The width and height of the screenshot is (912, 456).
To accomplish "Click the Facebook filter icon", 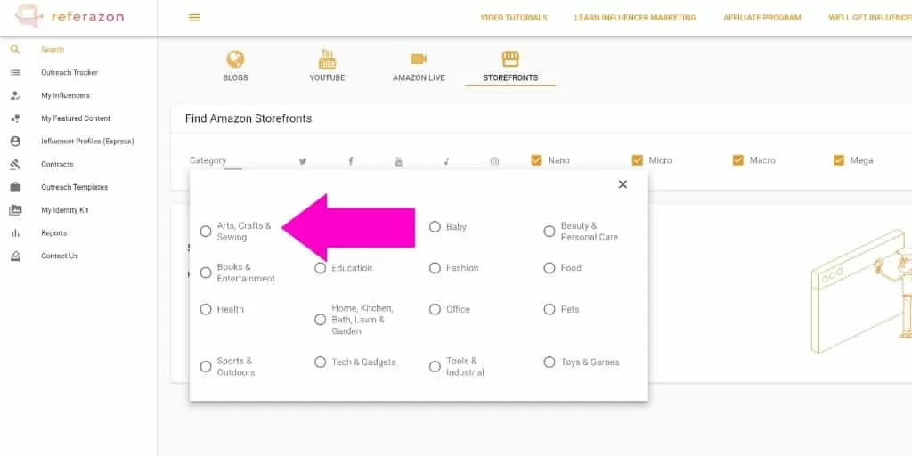I will coord(351,161).
